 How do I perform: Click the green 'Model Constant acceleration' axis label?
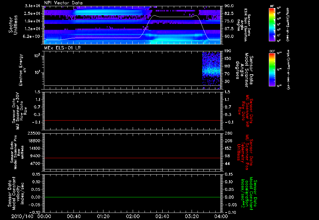[249, 193]
